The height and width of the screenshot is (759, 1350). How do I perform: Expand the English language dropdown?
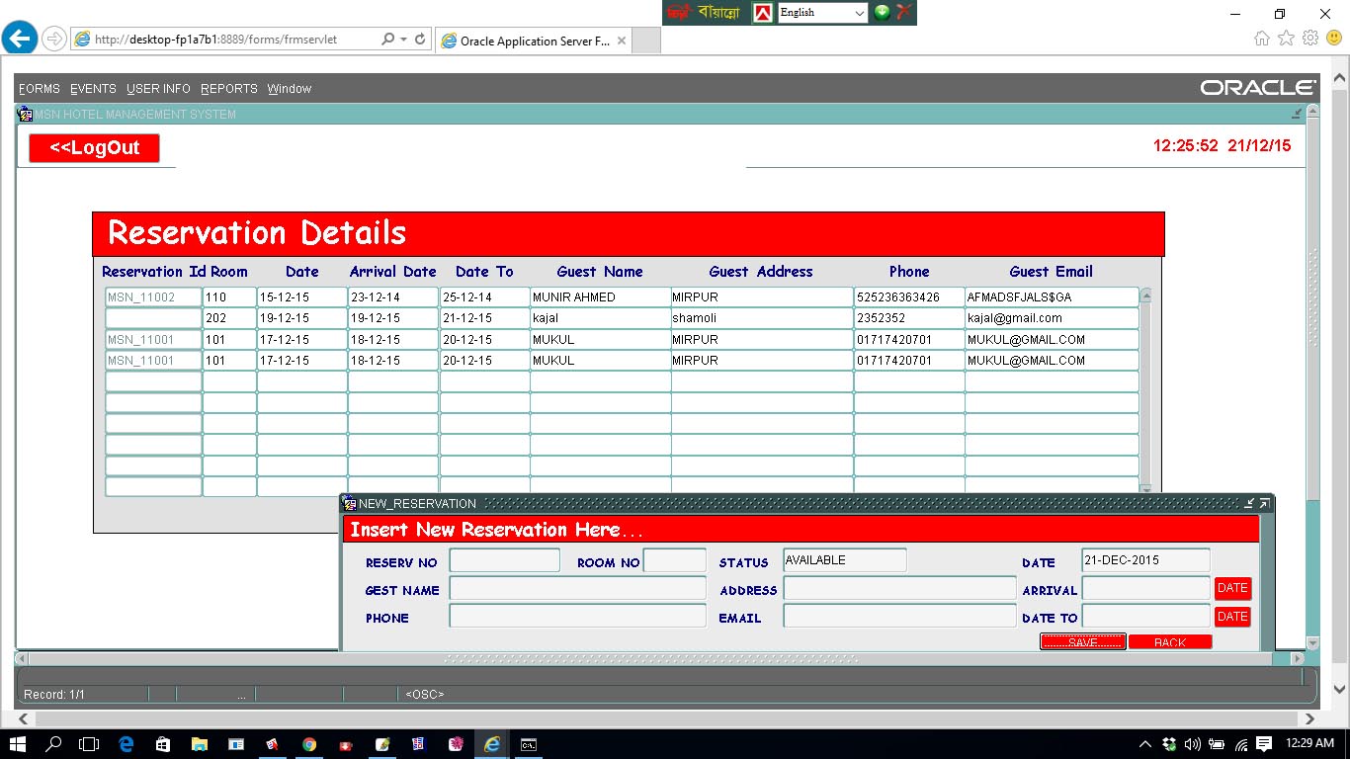coord(858,13)
